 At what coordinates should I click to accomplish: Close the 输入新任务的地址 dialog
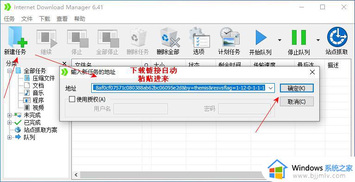[x=312, y=72]
